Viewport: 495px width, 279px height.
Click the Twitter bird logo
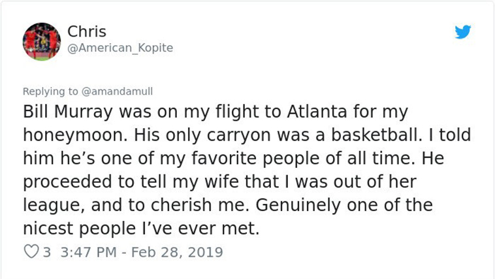click(x=463, y=32)
